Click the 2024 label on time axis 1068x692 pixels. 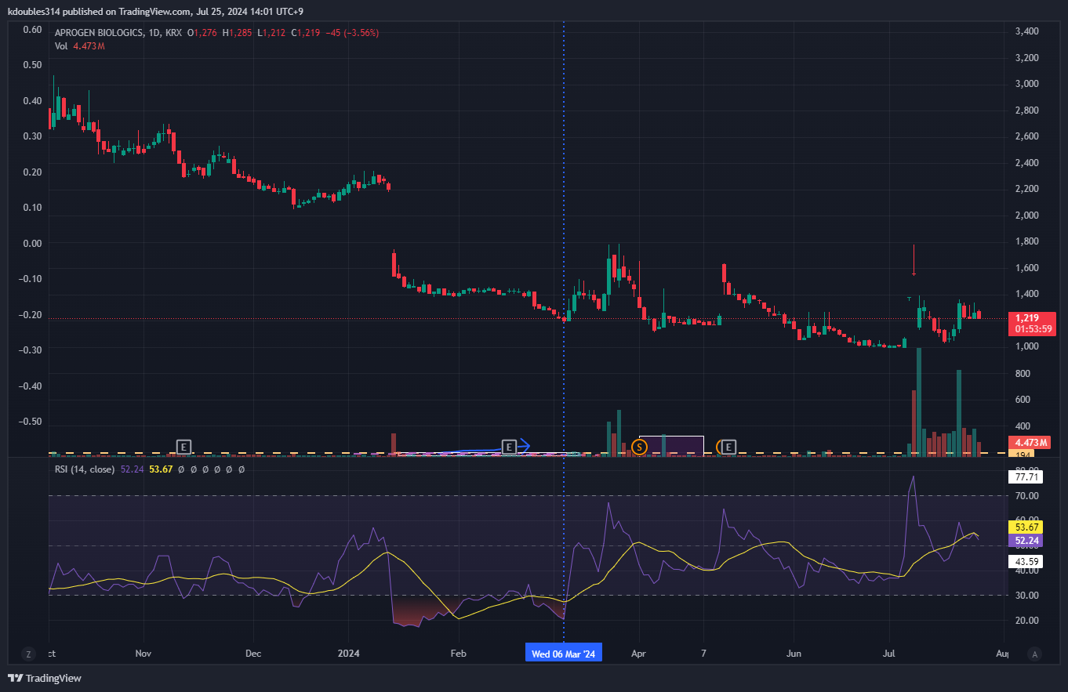[x=349, y=653]
